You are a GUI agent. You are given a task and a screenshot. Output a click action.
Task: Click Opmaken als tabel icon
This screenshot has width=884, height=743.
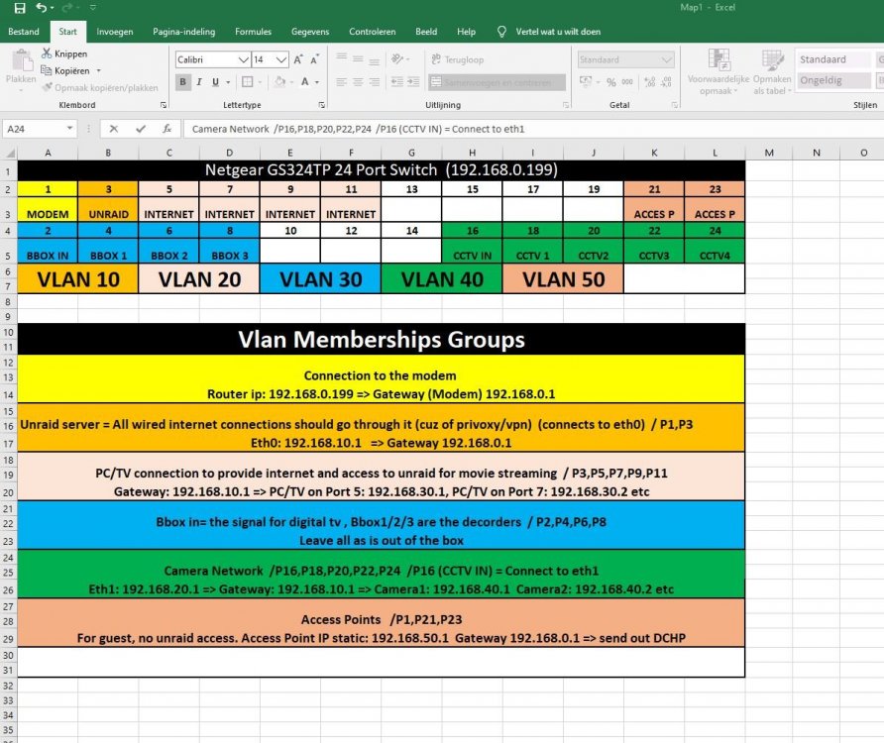pyautogui.click(x=772, y=60)
